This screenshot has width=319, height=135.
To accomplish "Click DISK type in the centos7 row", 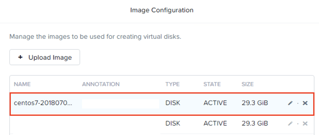I will click(173, 103).
